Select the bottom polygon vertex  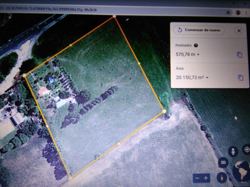(70, 178)
